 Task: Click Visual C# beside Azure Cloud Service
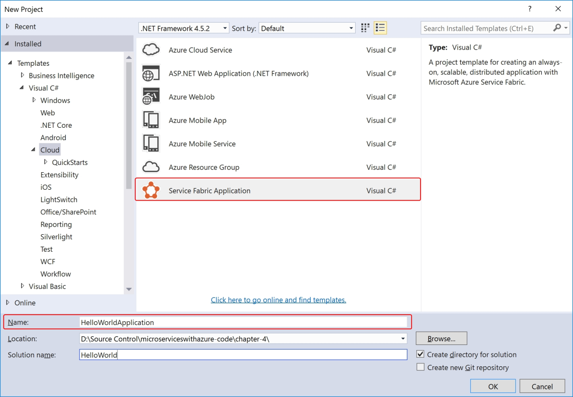381,50
